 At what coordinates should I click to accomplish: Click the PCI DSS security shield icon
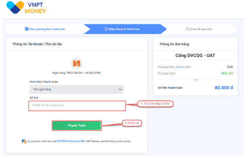tap(24, 141)
